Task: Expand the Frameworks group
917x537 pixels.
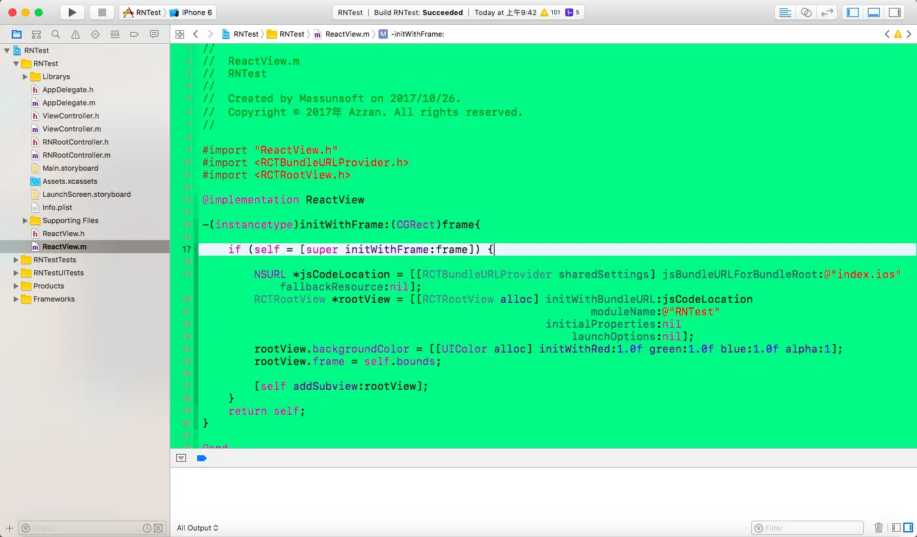Action: (x=16, y=299)
